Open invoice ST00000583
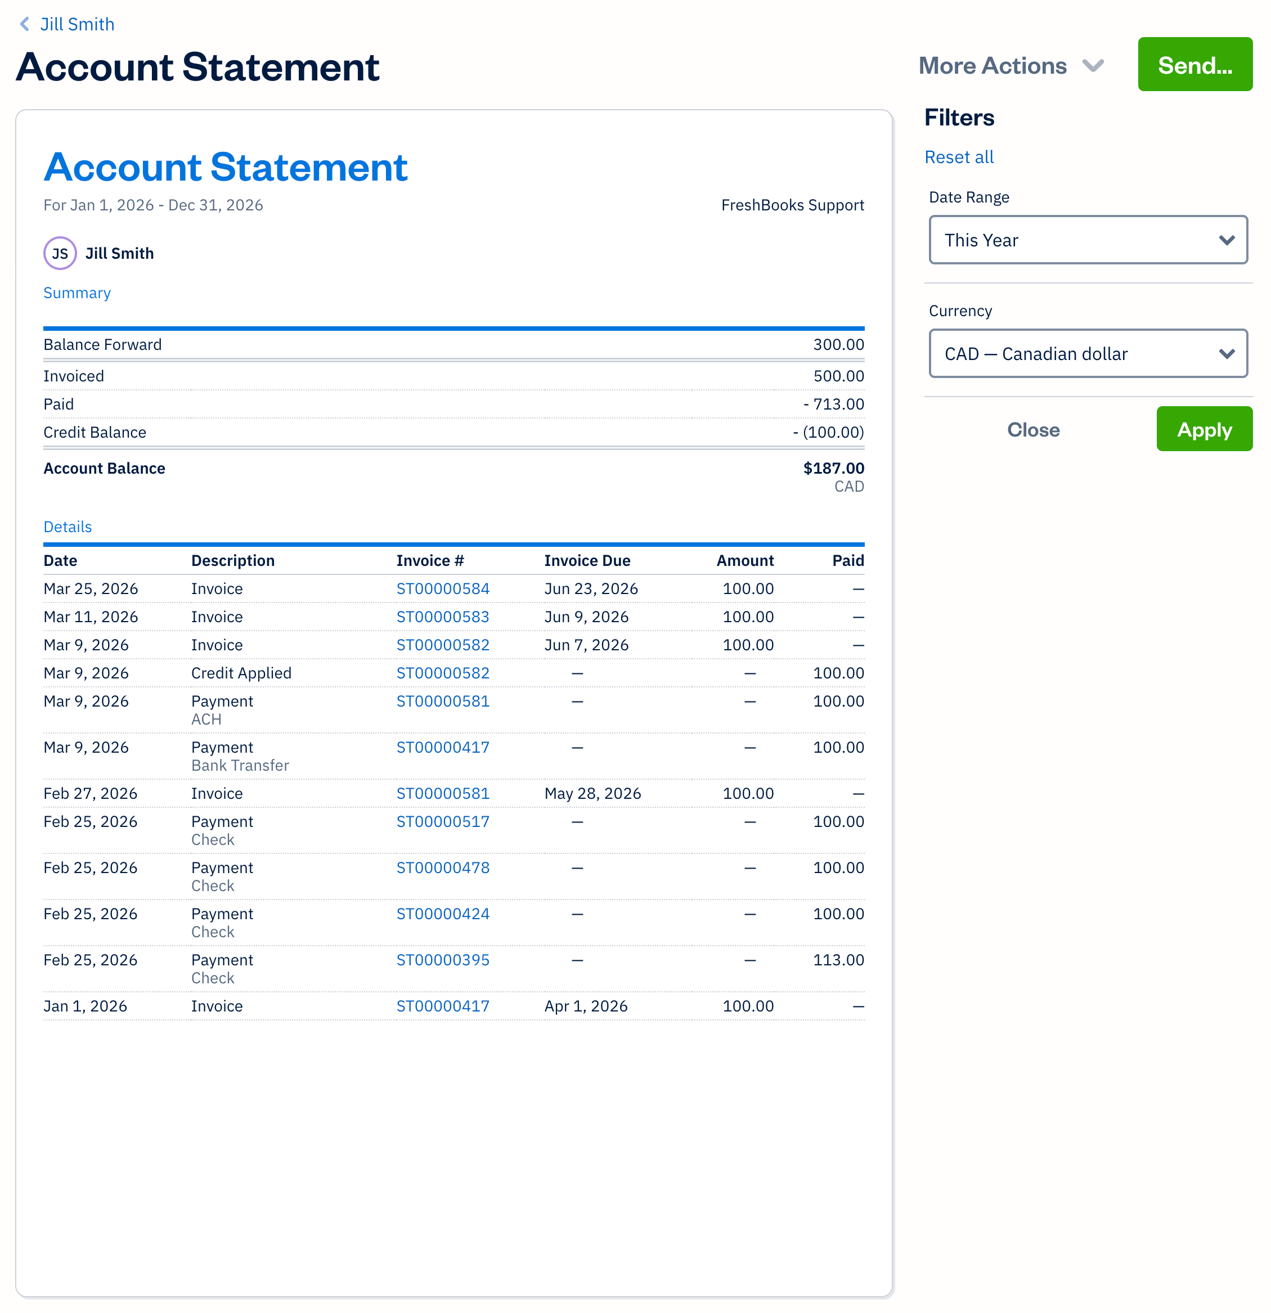 [x=443, y=617]
